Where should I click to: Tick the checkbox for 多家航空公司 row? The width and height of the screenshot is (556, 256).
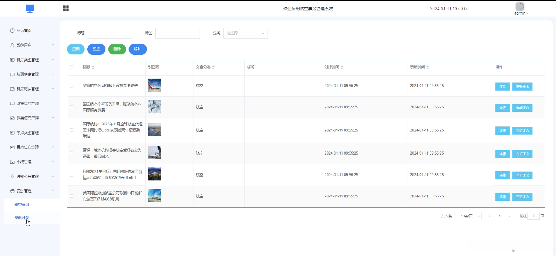[71, 86]
